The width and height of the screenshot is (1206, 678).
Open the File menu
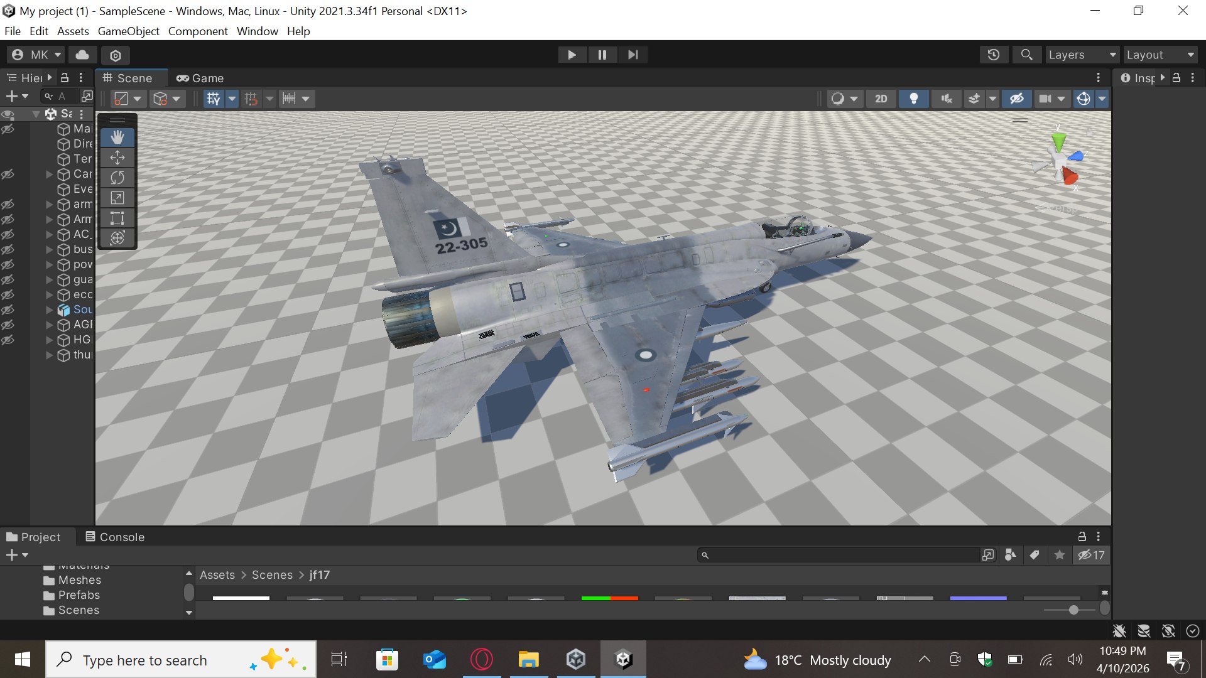pyautogui.click(x=13, y=31)
